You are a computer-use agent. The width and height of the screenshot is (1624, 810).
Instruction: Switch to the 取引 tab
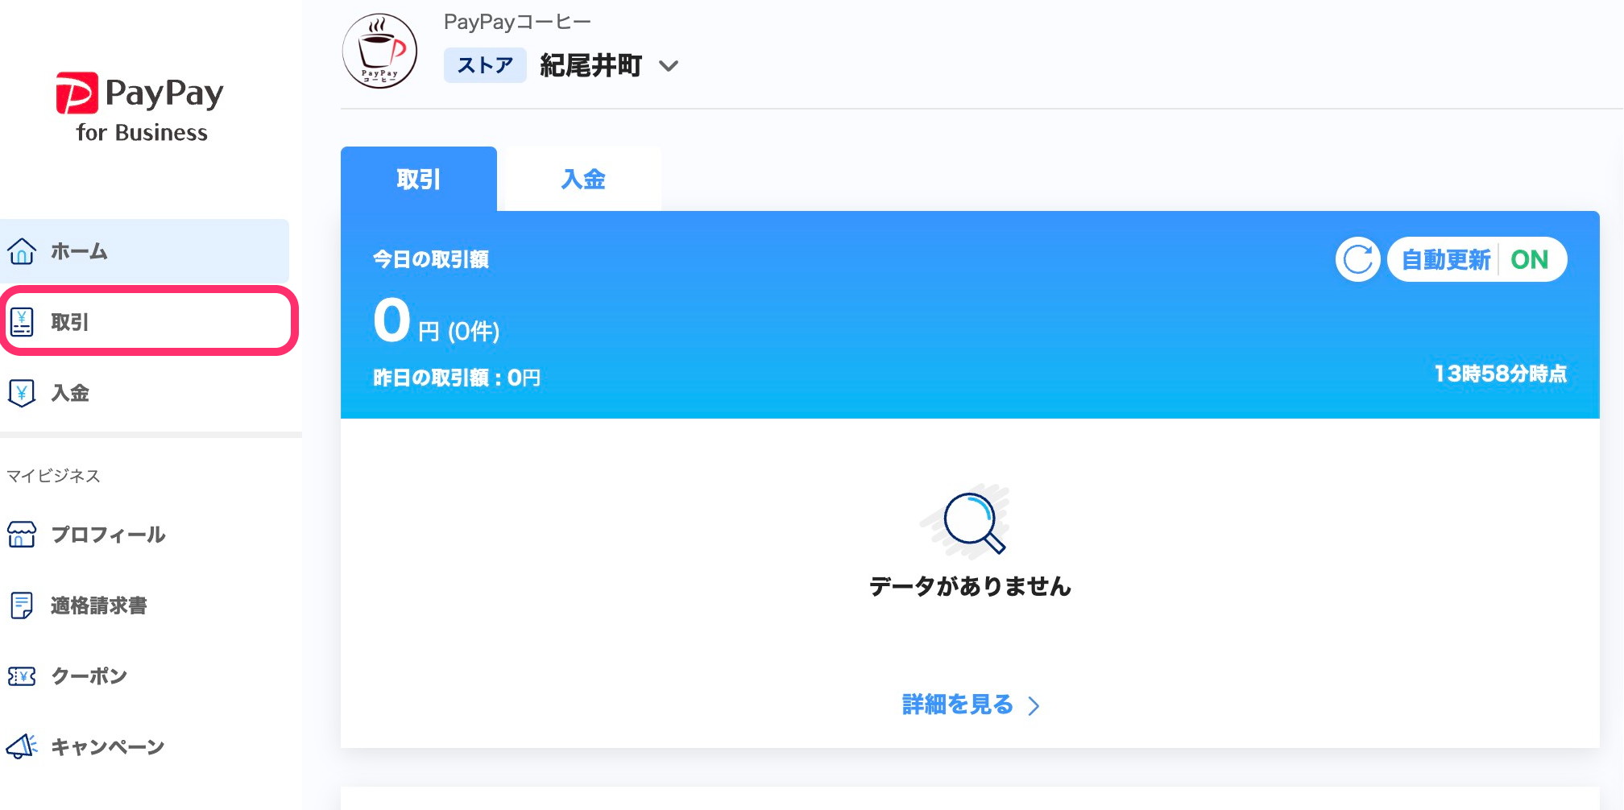tap(419, 179)
